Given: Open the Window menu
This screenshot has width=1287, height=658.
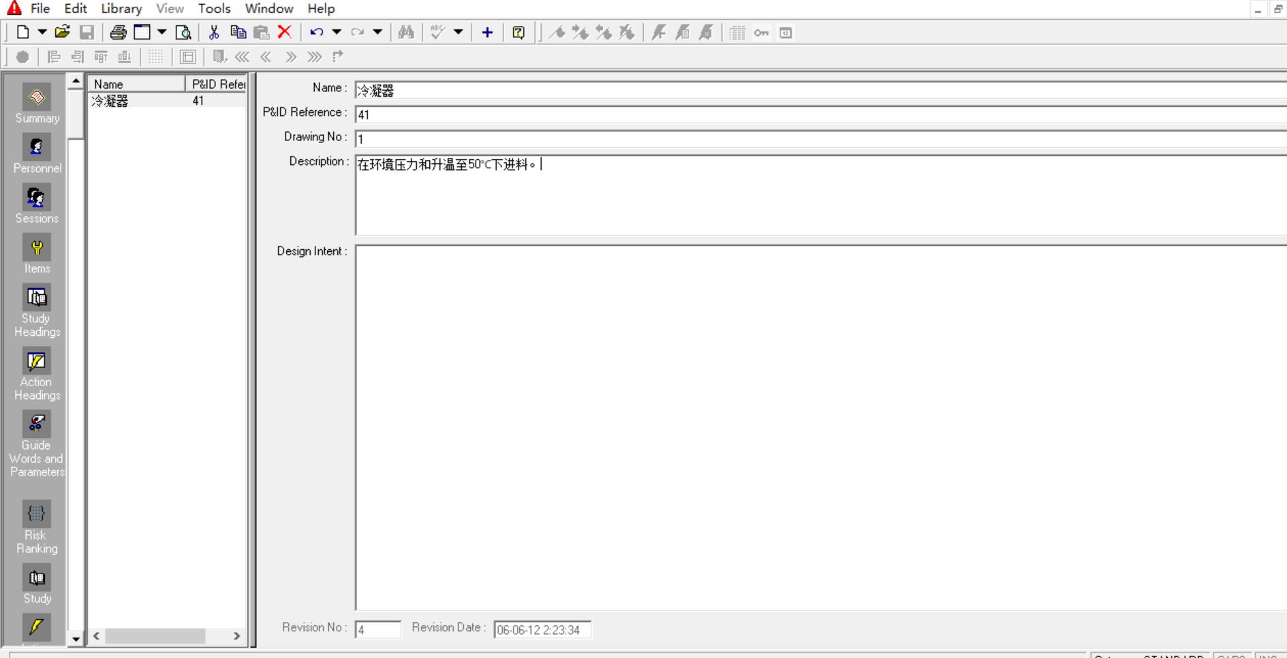Looking at the screenshot, I should pyautogui.click(x=269, y=9).
